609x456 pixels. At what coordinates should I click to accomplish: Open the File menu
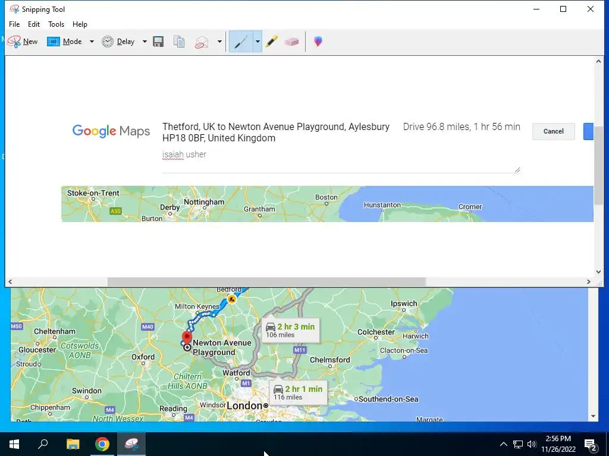(14, 24)
